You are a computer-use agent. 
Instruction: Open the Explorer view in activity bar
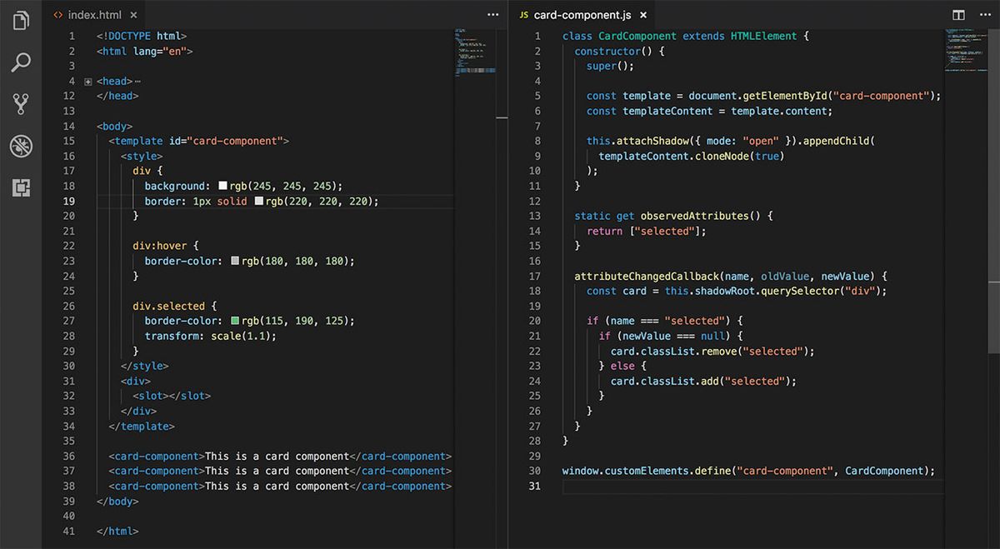tap(21, 21)
